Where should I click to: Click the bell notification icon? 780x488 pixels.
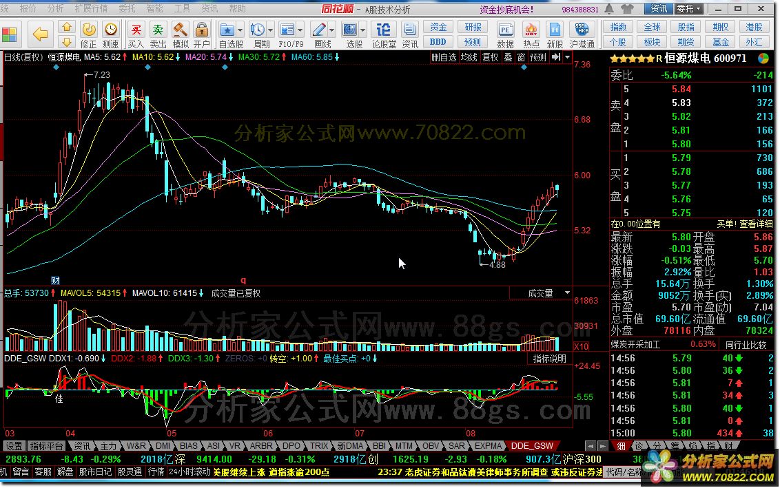point(609,8)
